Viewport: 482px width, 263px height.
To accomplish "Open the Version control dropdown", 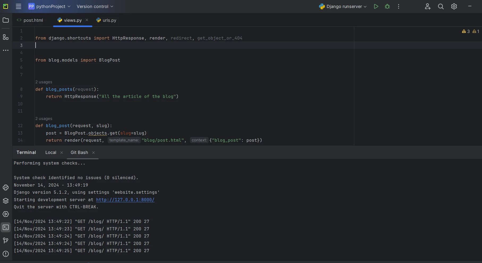I will point(95,6).
